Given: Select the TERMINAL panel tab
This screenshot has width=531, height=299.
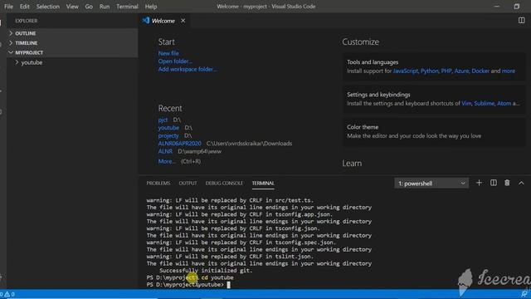Looking at the screenshot, I should coord(263,183).
